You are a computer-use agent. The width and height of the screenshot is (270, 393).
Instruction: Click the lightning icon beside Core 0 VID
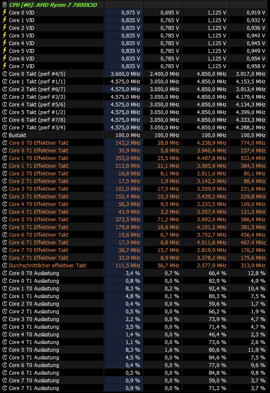pyautogui.click(x=4, y=12)
